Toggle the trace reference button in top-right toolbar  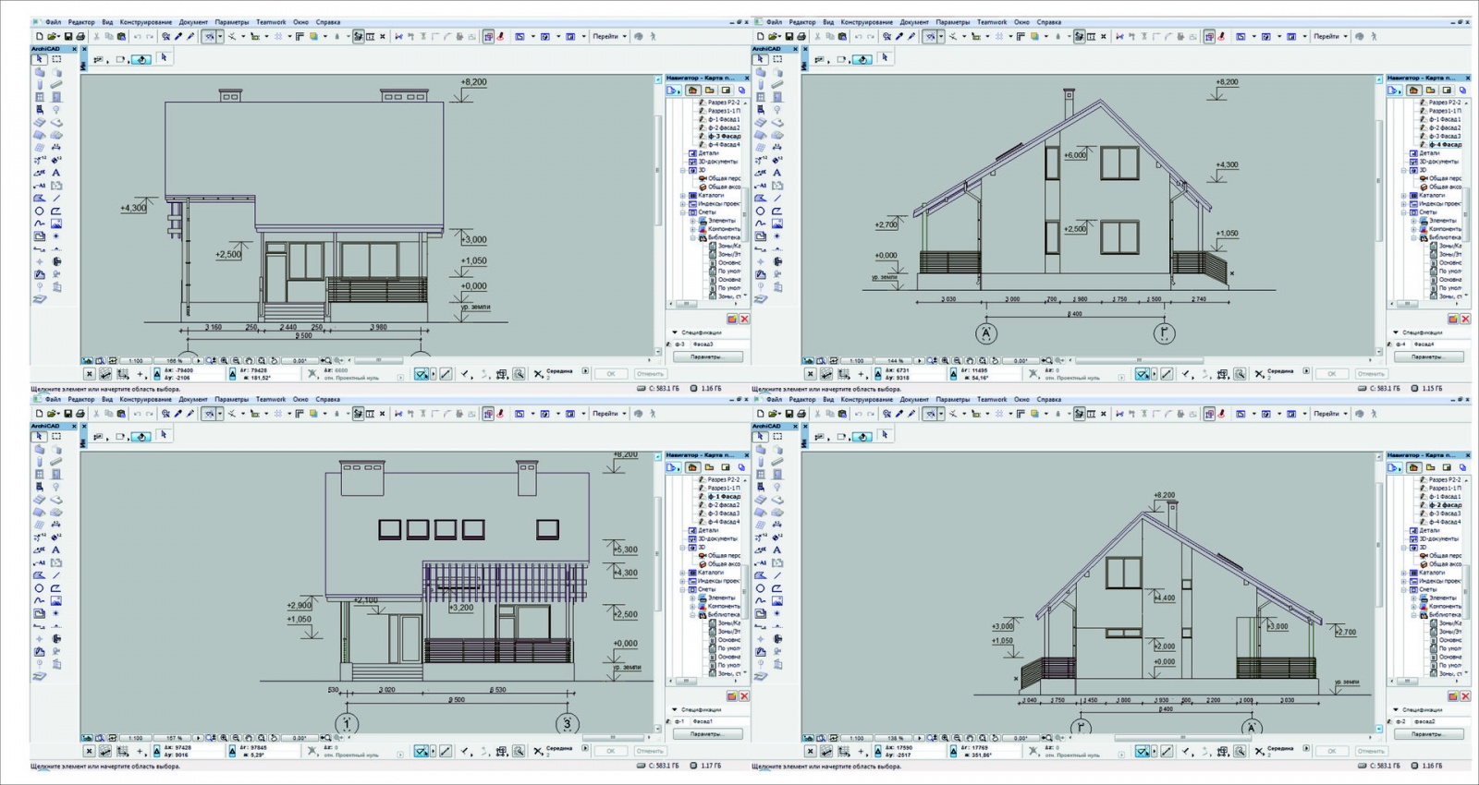point(1209,37)
